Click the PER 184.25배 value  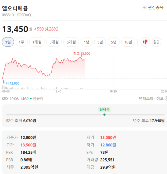point(28,152)
